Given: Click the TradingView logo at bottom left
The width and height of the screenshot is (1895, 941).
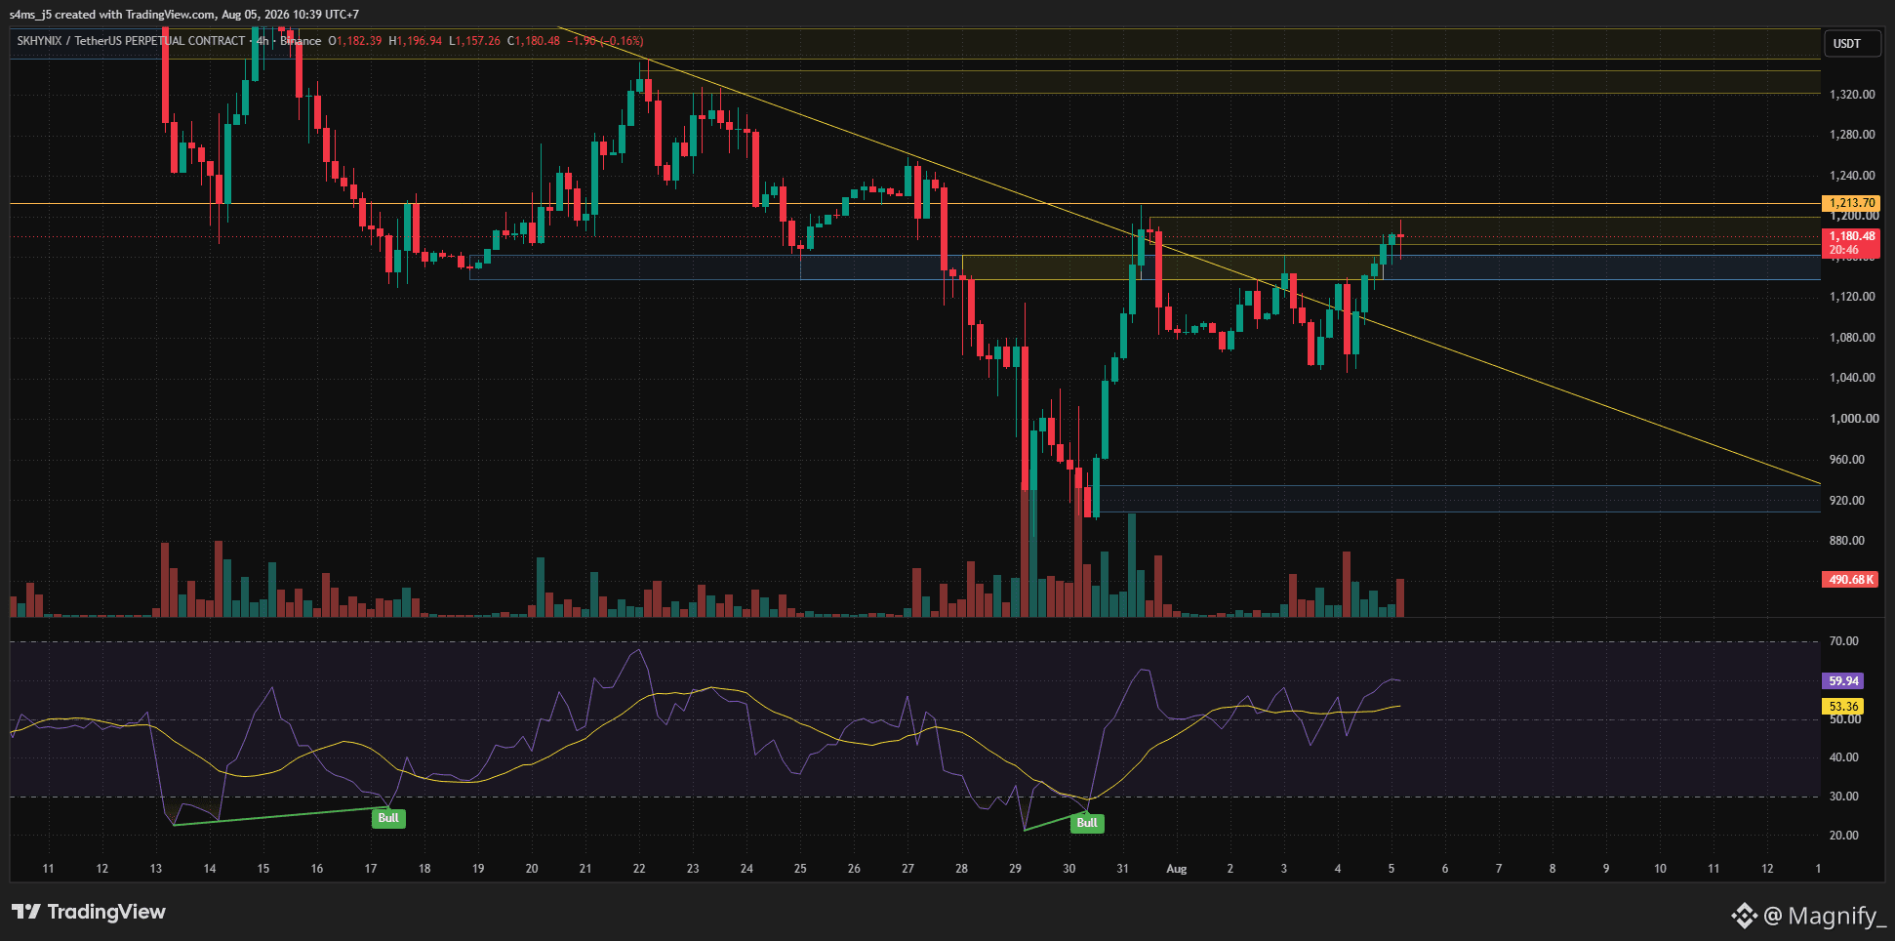Looking at the screenshot, I should click(89, 912).
